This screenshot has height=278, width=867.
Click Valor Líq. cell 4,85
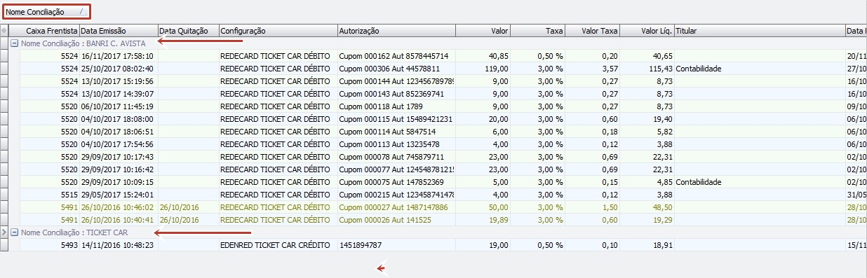click(647, 181)
